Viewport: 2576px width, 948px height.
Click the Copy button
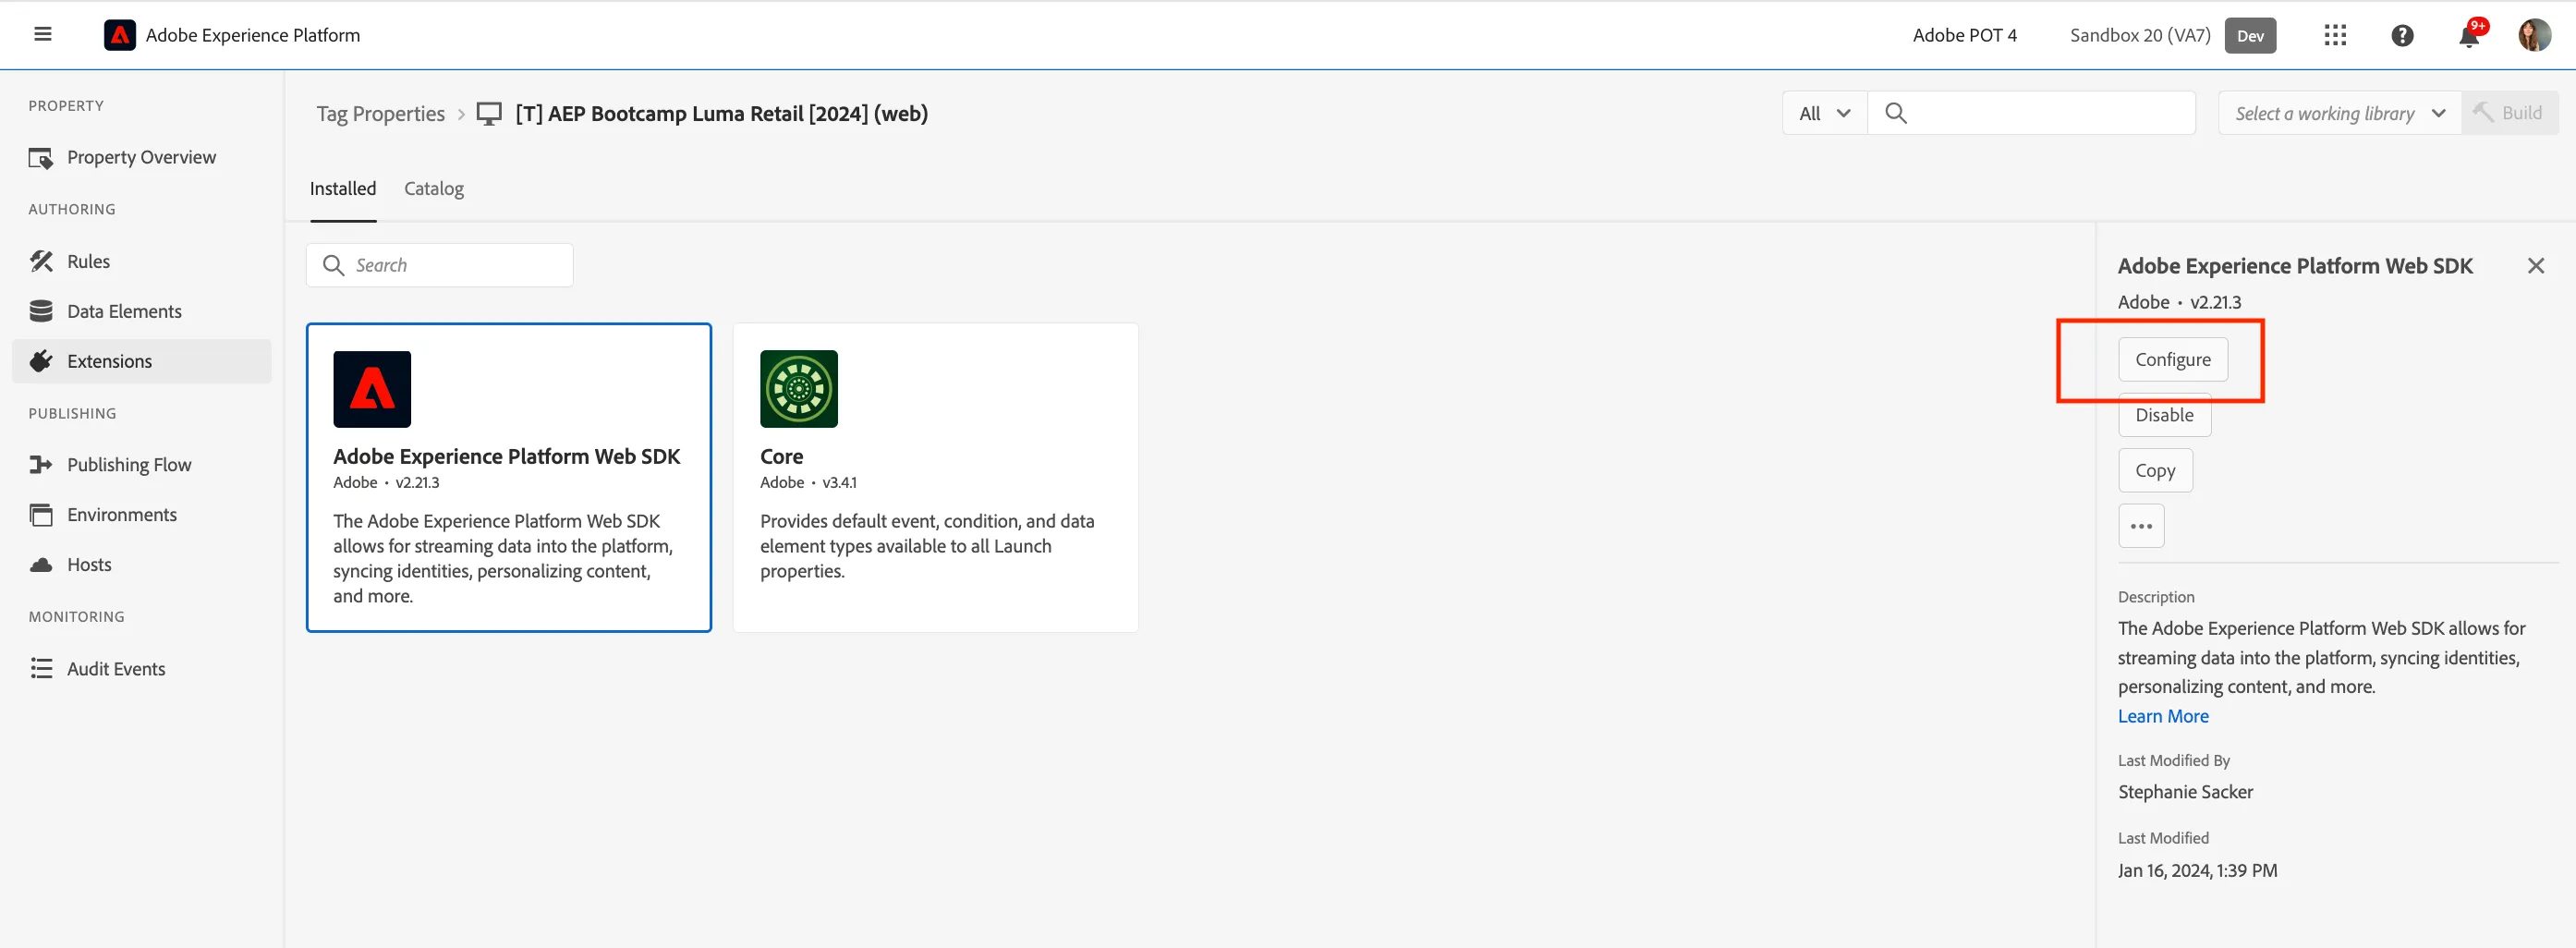pos(2155,470)
